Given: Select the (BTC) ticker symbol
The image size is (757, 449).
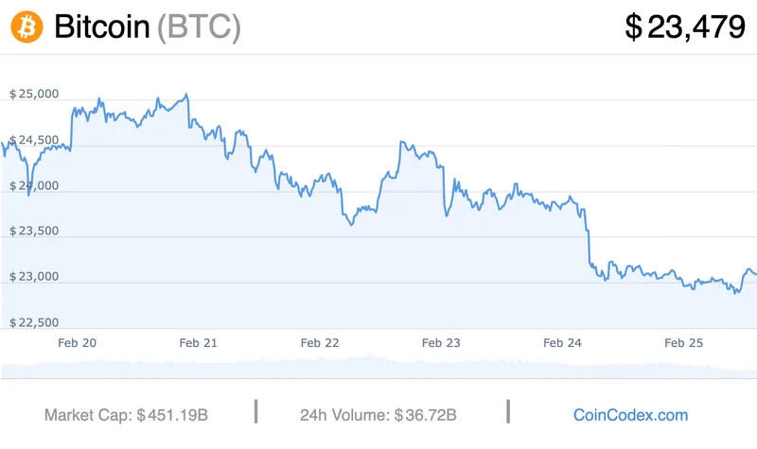Looking at the screenshot, I should [199, 26].
